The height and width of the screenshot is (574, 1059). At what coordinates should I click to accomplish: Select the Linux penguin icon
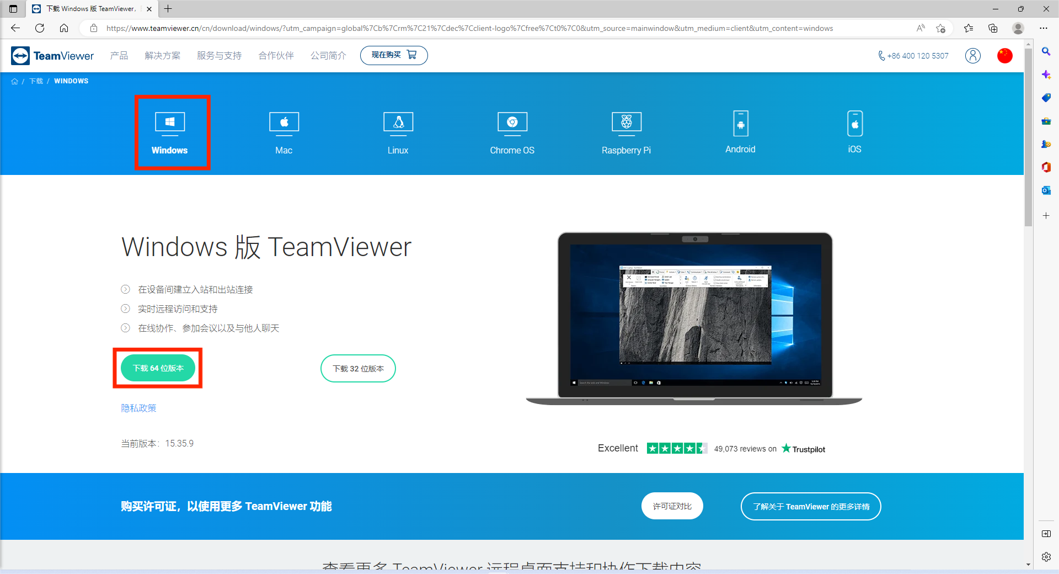tap(398, 124)
